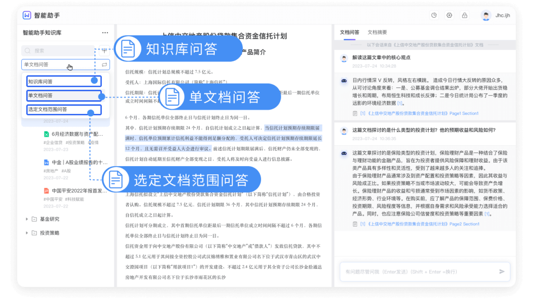Screen dimensions: 533x302
Task: Click the mode switch icon beside 单文档问答
Action: coord(105,64)
